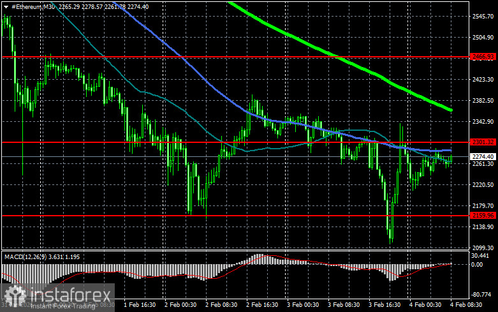Click the 2179.70 price scale value
The height and width of the screenshot is (312, 498).
tap(483, 206)
